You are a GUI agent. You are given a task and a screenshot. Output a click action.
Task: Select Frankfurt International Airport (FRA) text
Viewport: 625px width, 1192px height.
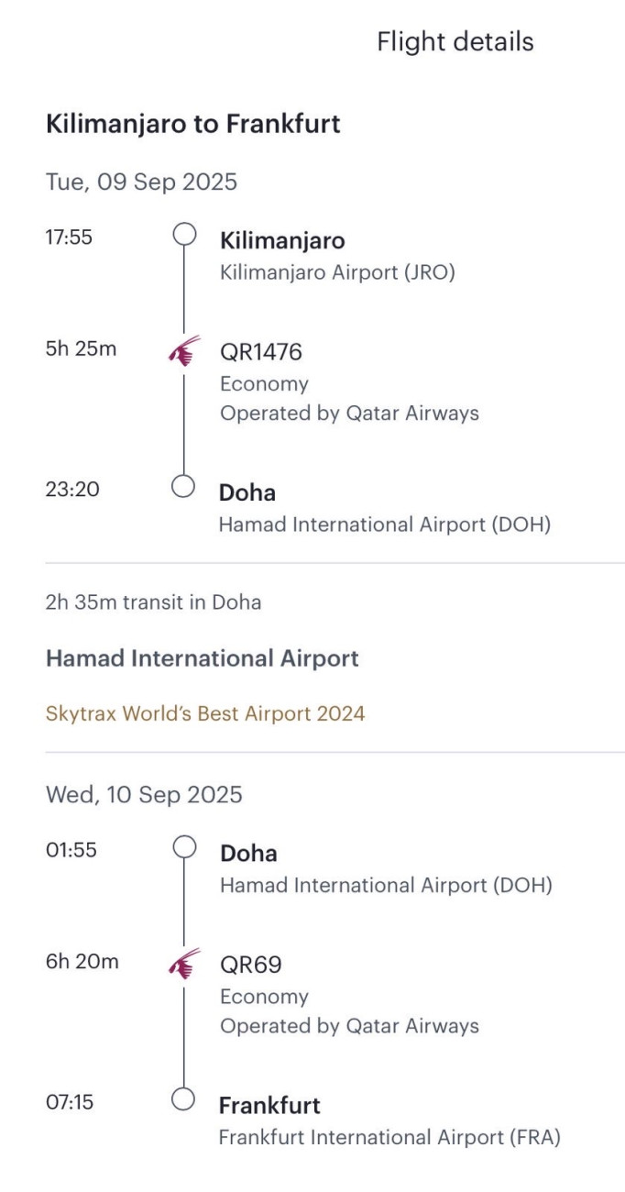(389, 1138)
